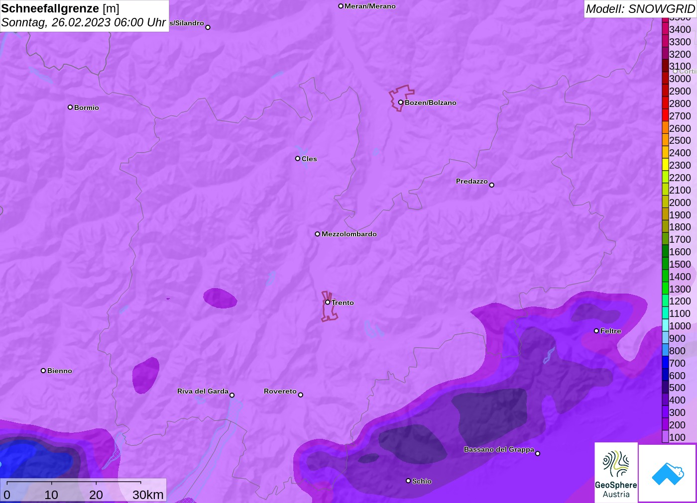Select the red 2700 legend swatch
697x503 pixels.
point(665,115)
